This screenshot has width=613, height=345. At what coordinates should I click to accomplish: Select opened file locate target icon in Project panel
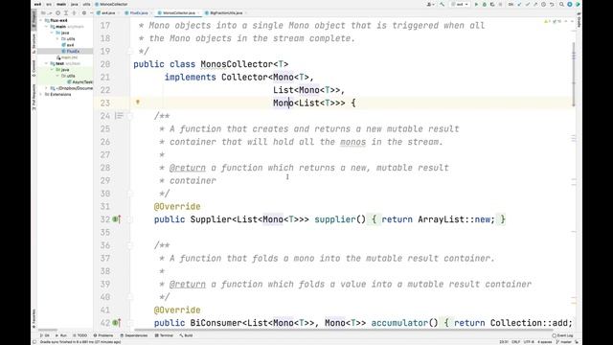57,12
